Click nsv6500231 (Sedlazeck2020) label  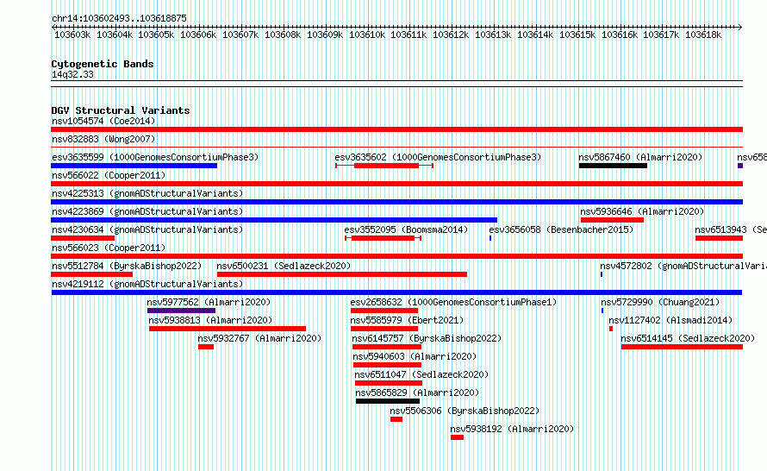click(284, 266)
